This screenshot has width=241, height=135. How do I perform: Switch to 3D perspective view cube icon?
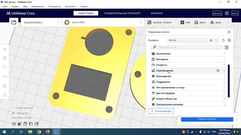14,124
